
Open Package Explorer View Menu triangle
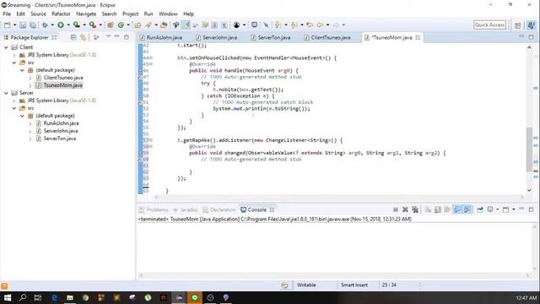[108, 36]
